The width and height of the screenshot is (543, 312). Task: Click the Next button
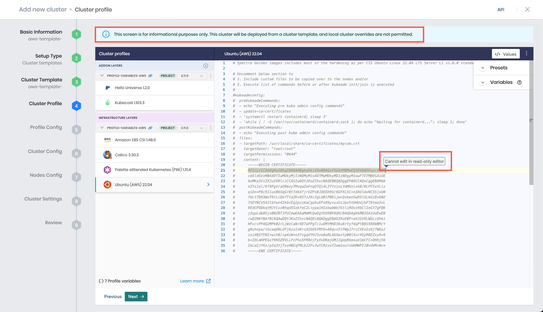pos(136,296)
